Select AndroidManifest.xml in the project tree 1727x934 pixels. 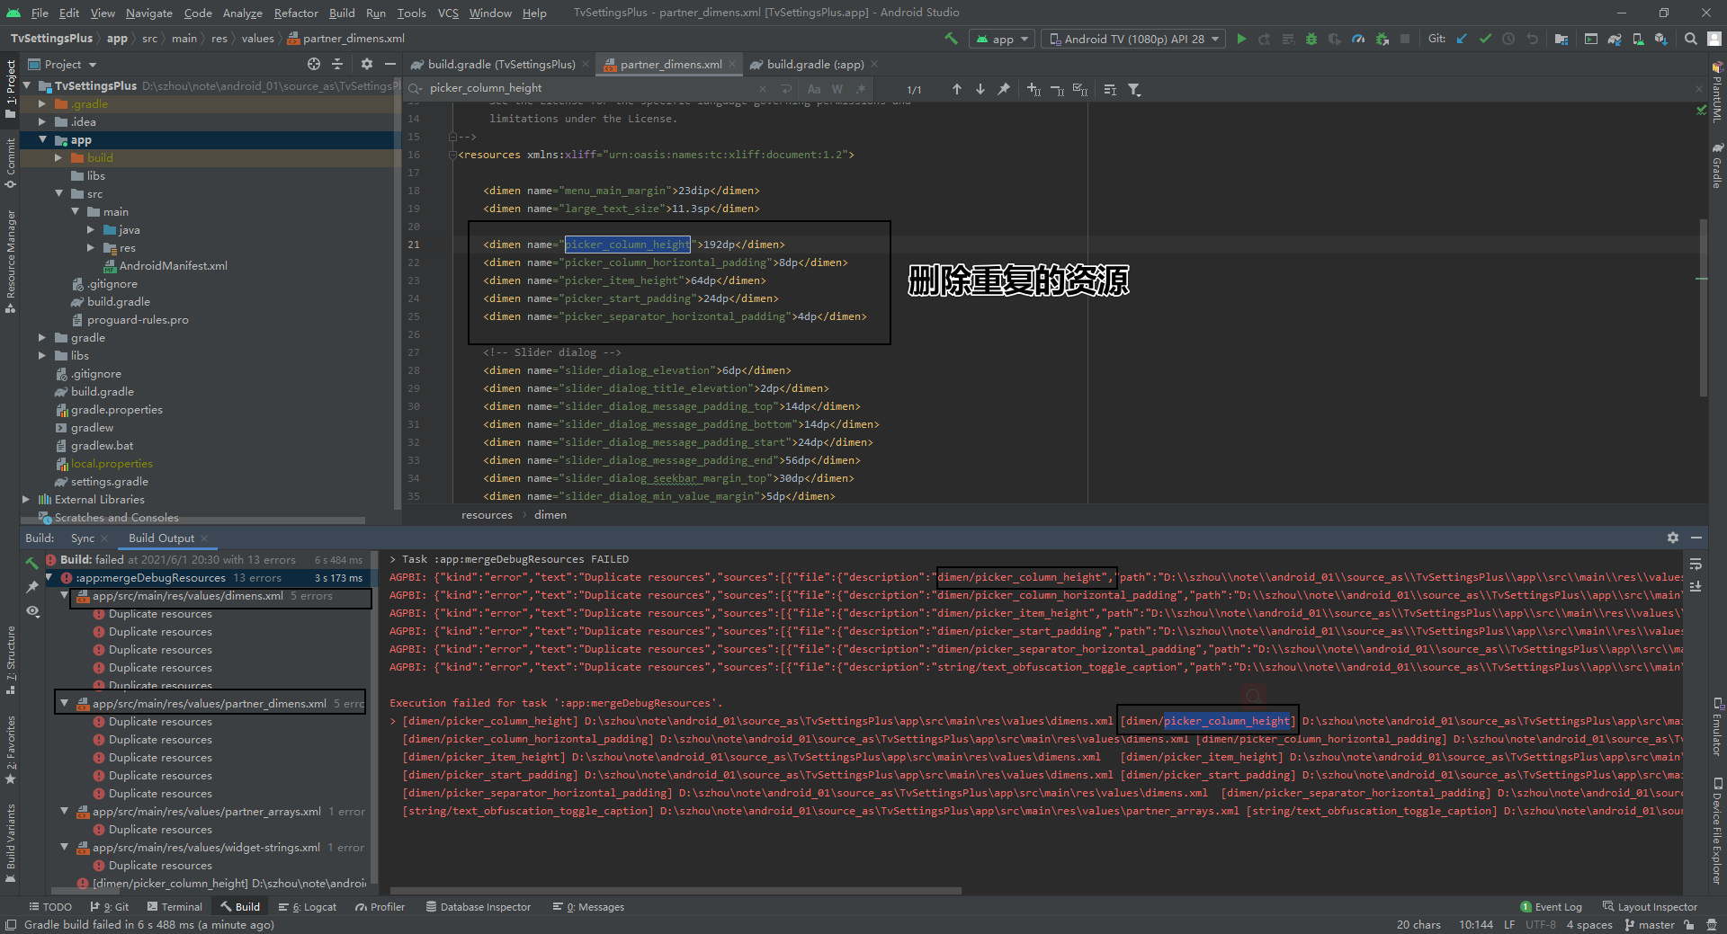pyautogui.click(x=173, y=265)
